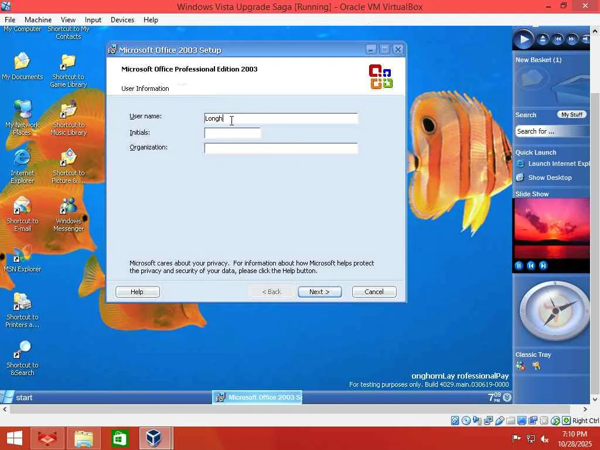Open the VirtualBox Help menu
This screenshot has height=450, width=600.
point(151,20)
